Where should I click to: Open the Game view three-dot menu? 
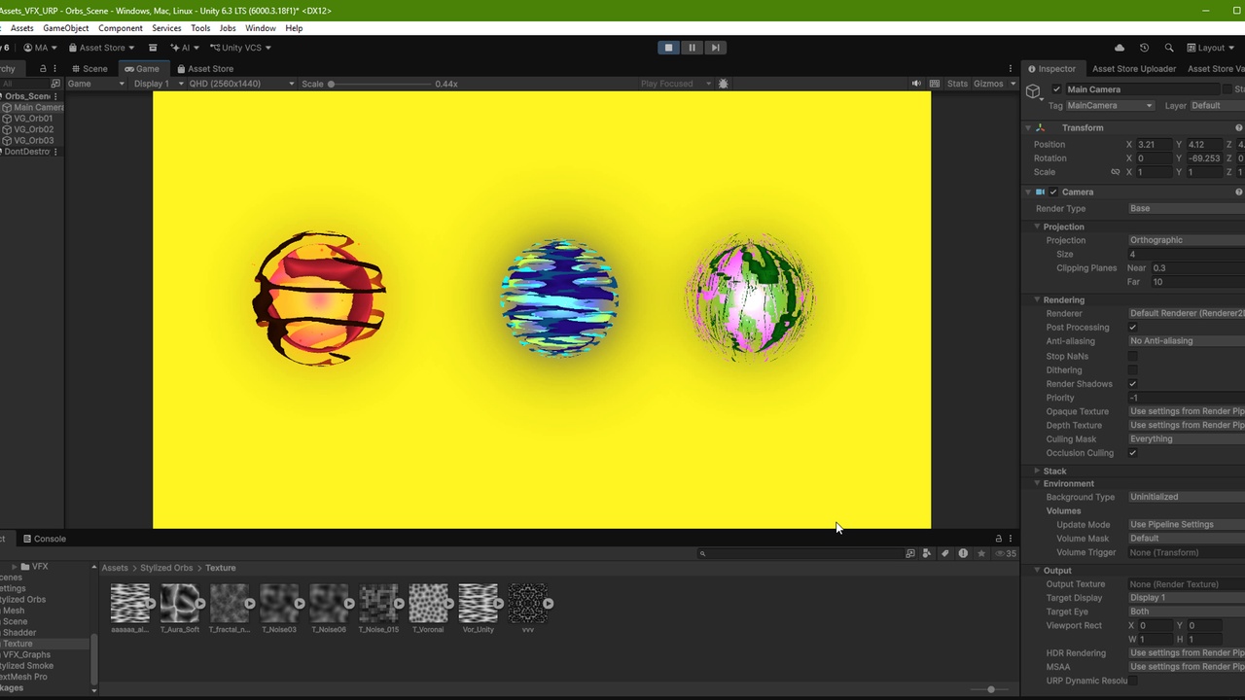[1011, 69]
